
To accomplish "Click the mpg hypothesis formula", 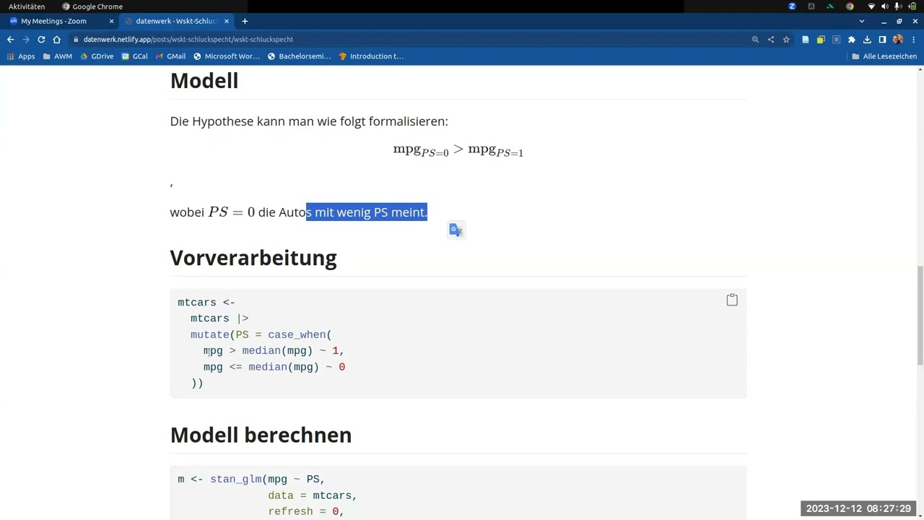I will 458,150.
